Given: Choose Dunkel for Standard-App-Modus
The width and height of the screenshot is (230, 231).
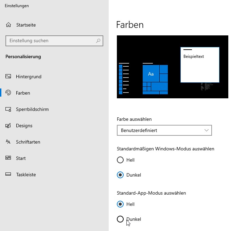Looking at the screenshot, I should pyautogui.click(x=120, y=219).
